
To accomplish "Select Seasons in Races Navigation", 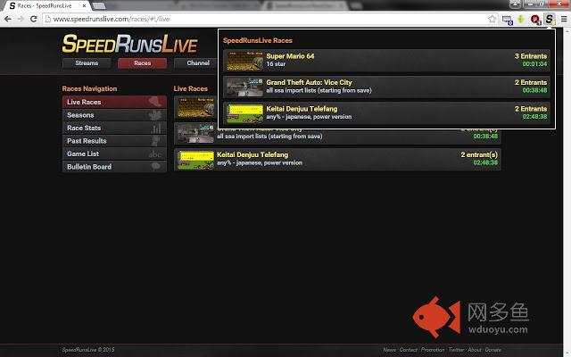I will [x=114, y=115].
